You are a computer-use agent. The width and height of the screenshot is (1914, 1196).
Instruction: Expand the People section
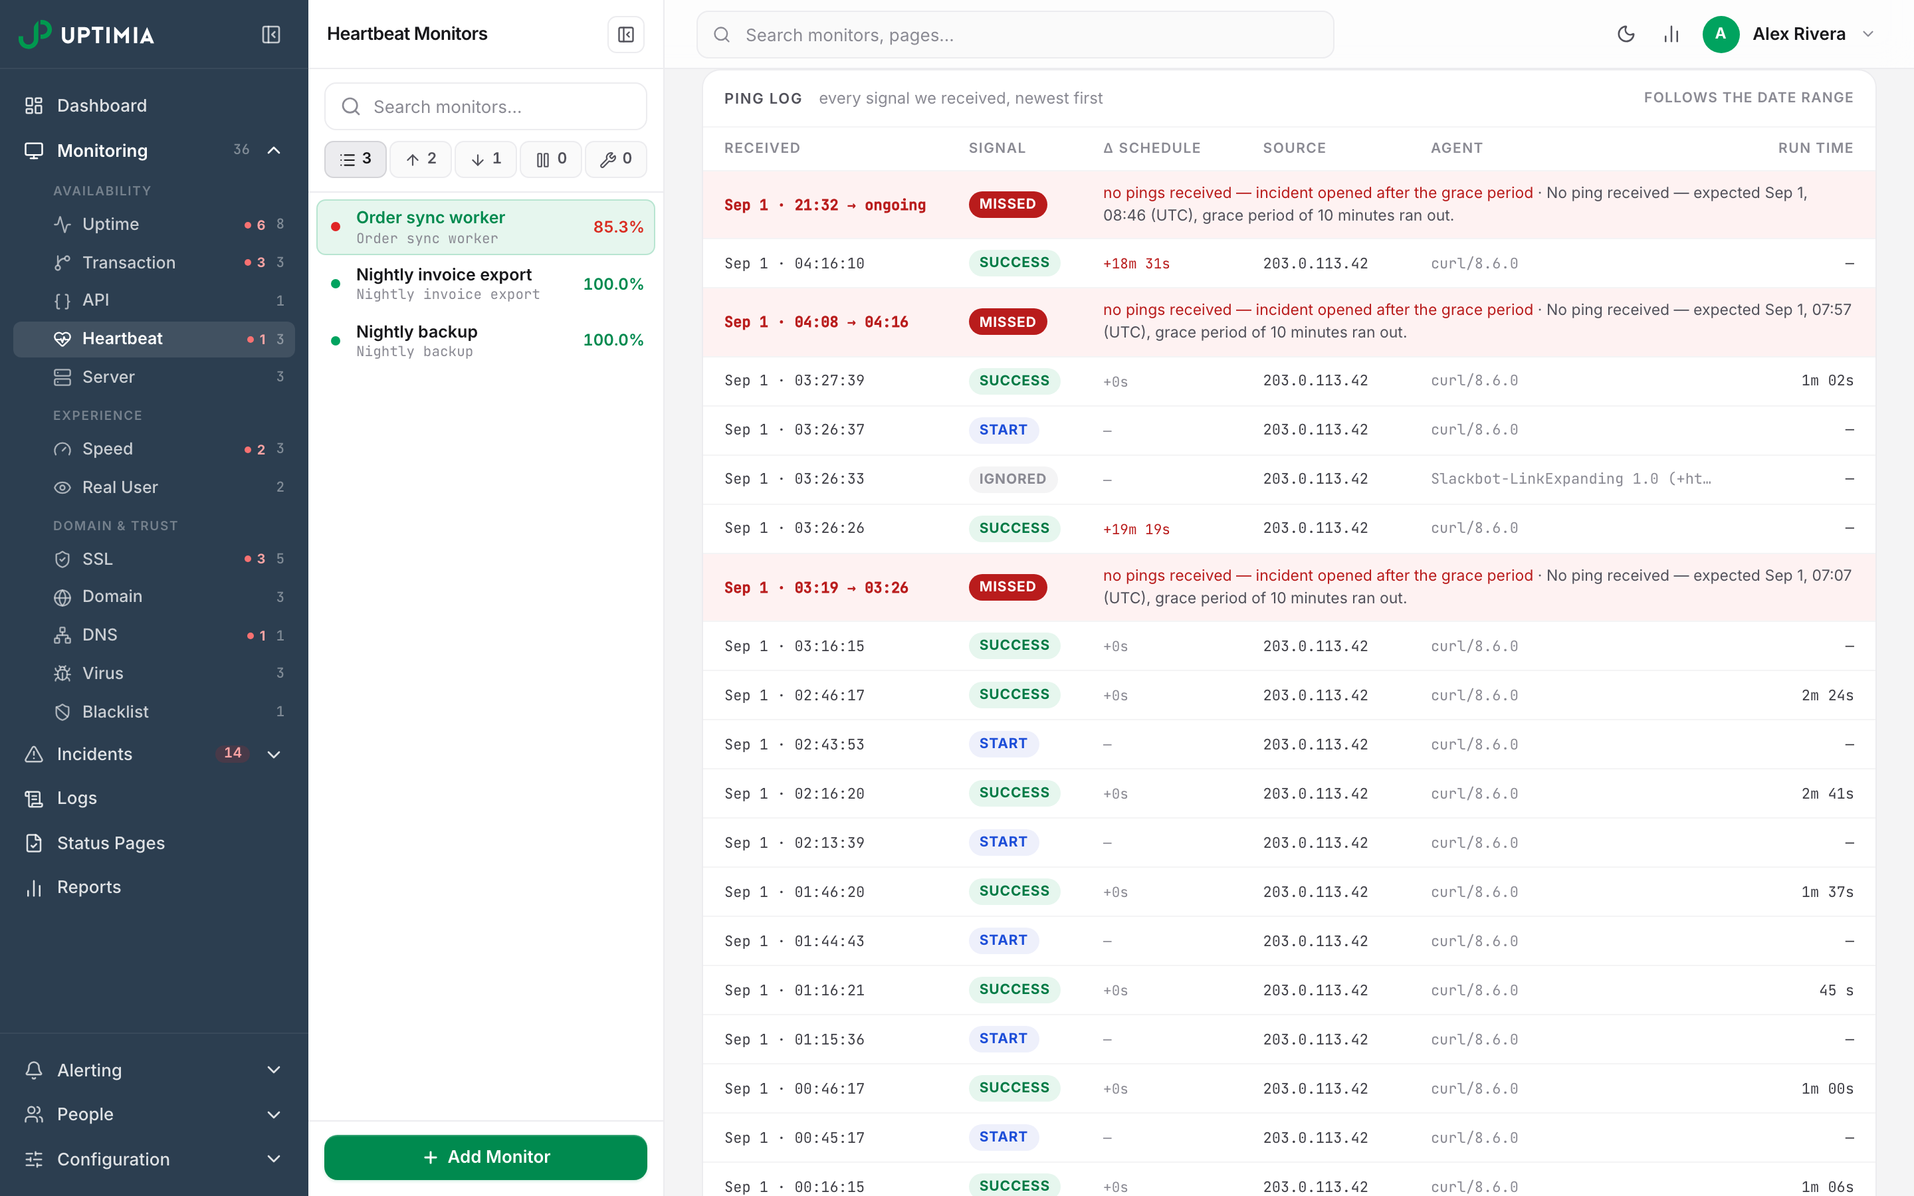[x=154, y=1114]
